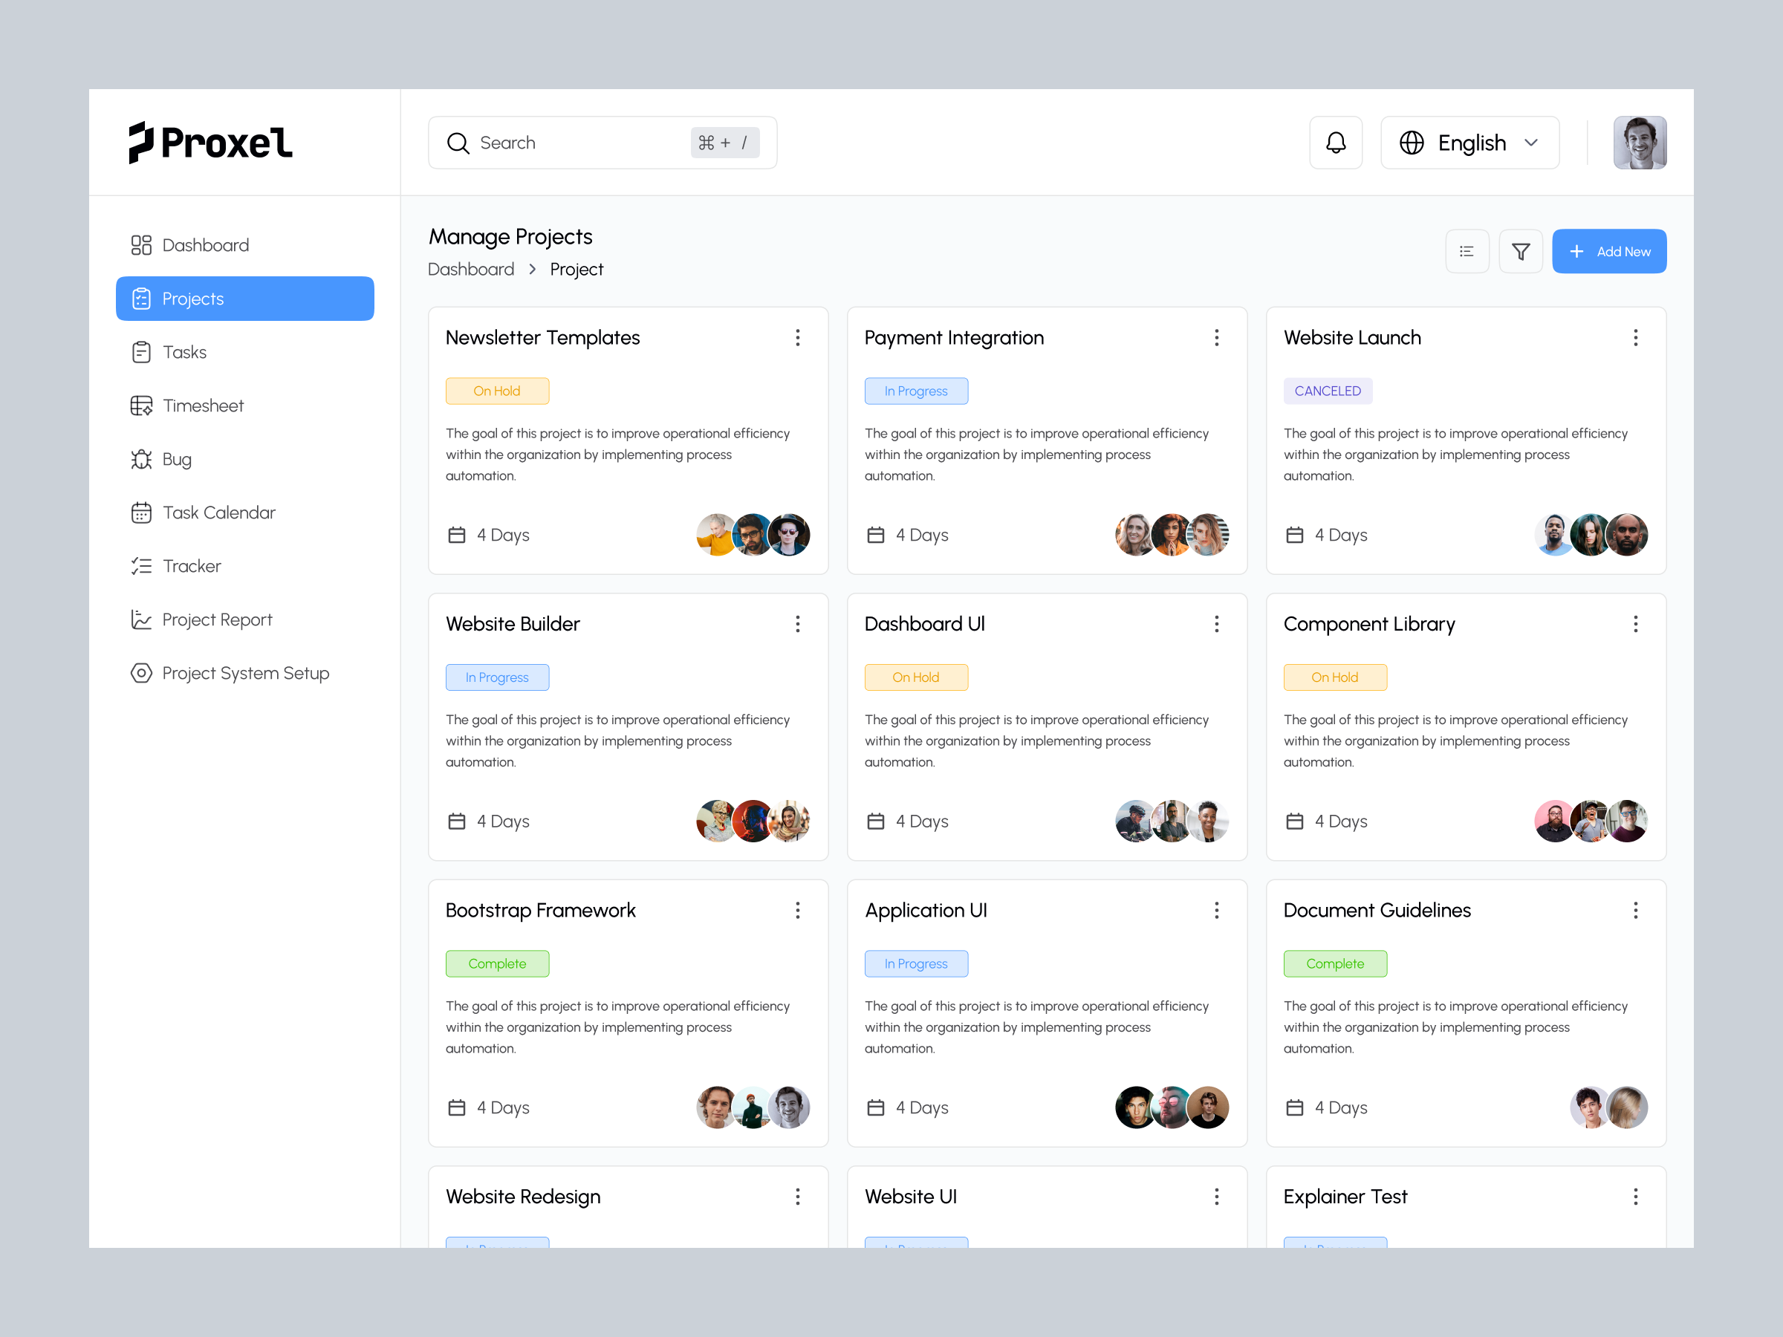1783x1337 pixels.
Task: Select the Tracker icon in the sidebar
Action: coord(142,566)
